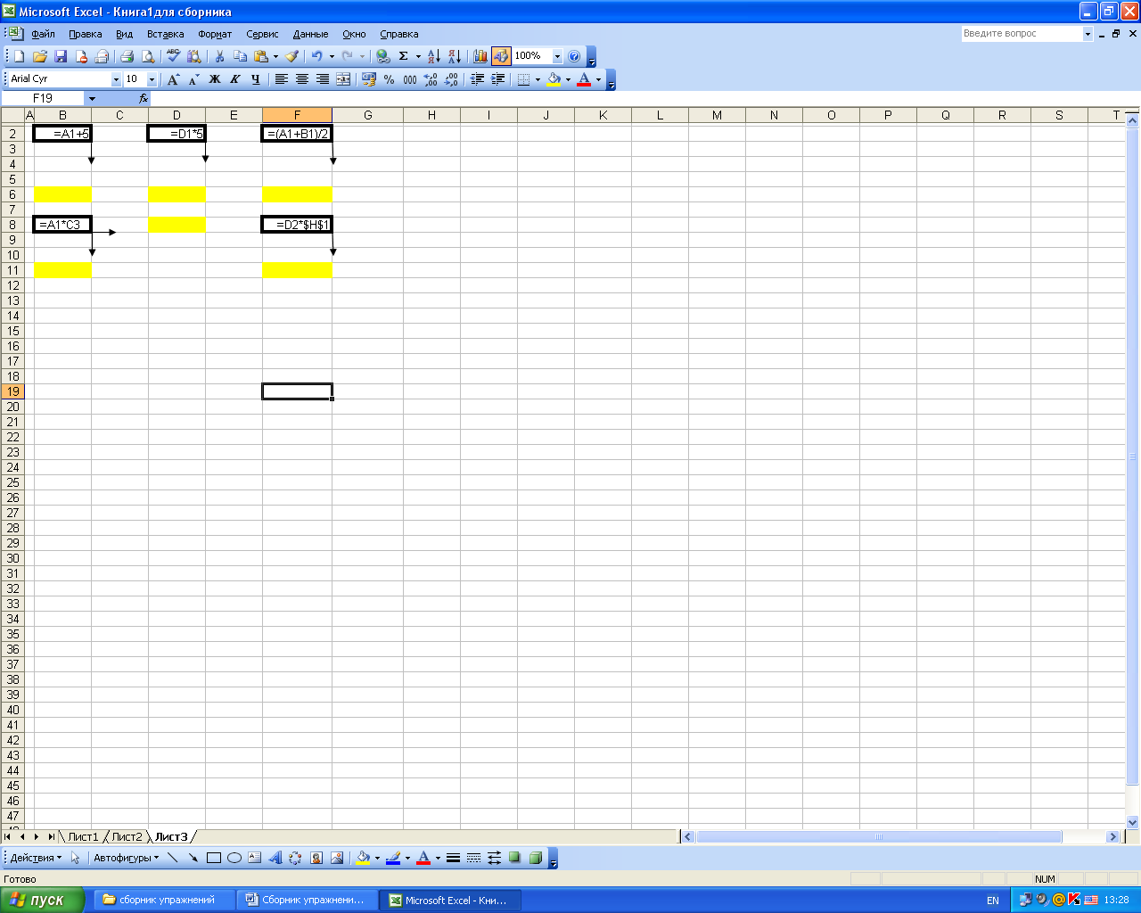Open the zoom 100% dropdown
Image resolution: width=1141 pixels, height=913 pixels.
point(558,56)
